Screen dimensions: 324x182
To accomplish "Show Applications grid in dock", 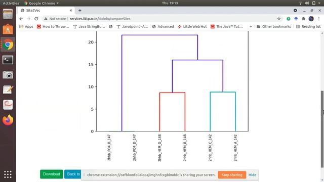I will tap(8, 174).
